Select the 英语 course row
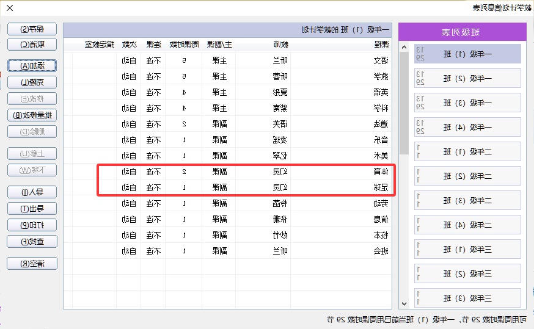This screenshot has width=534, height=329. [227, 92]
